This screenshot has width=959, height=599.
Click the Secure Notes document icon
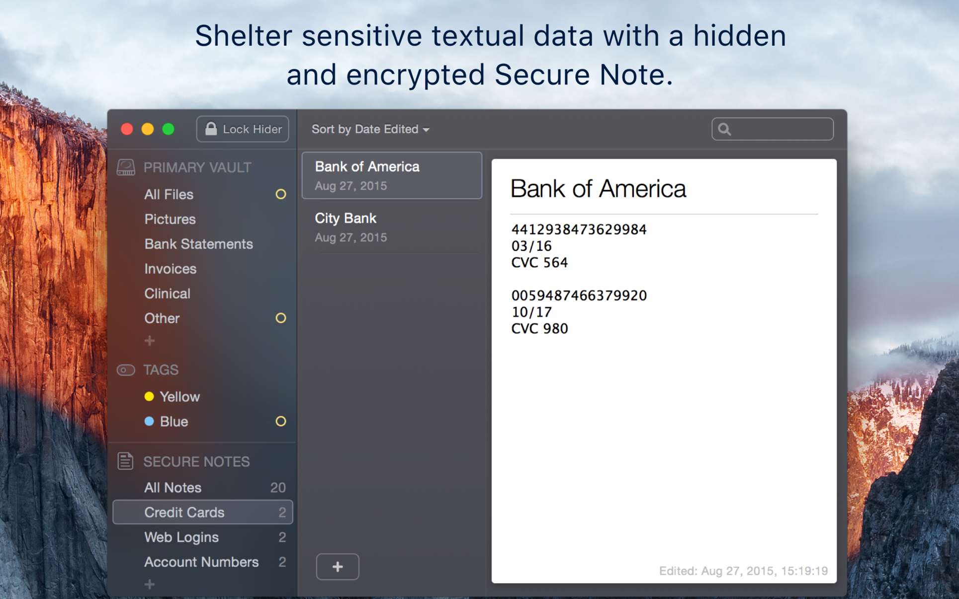[125, 461]
